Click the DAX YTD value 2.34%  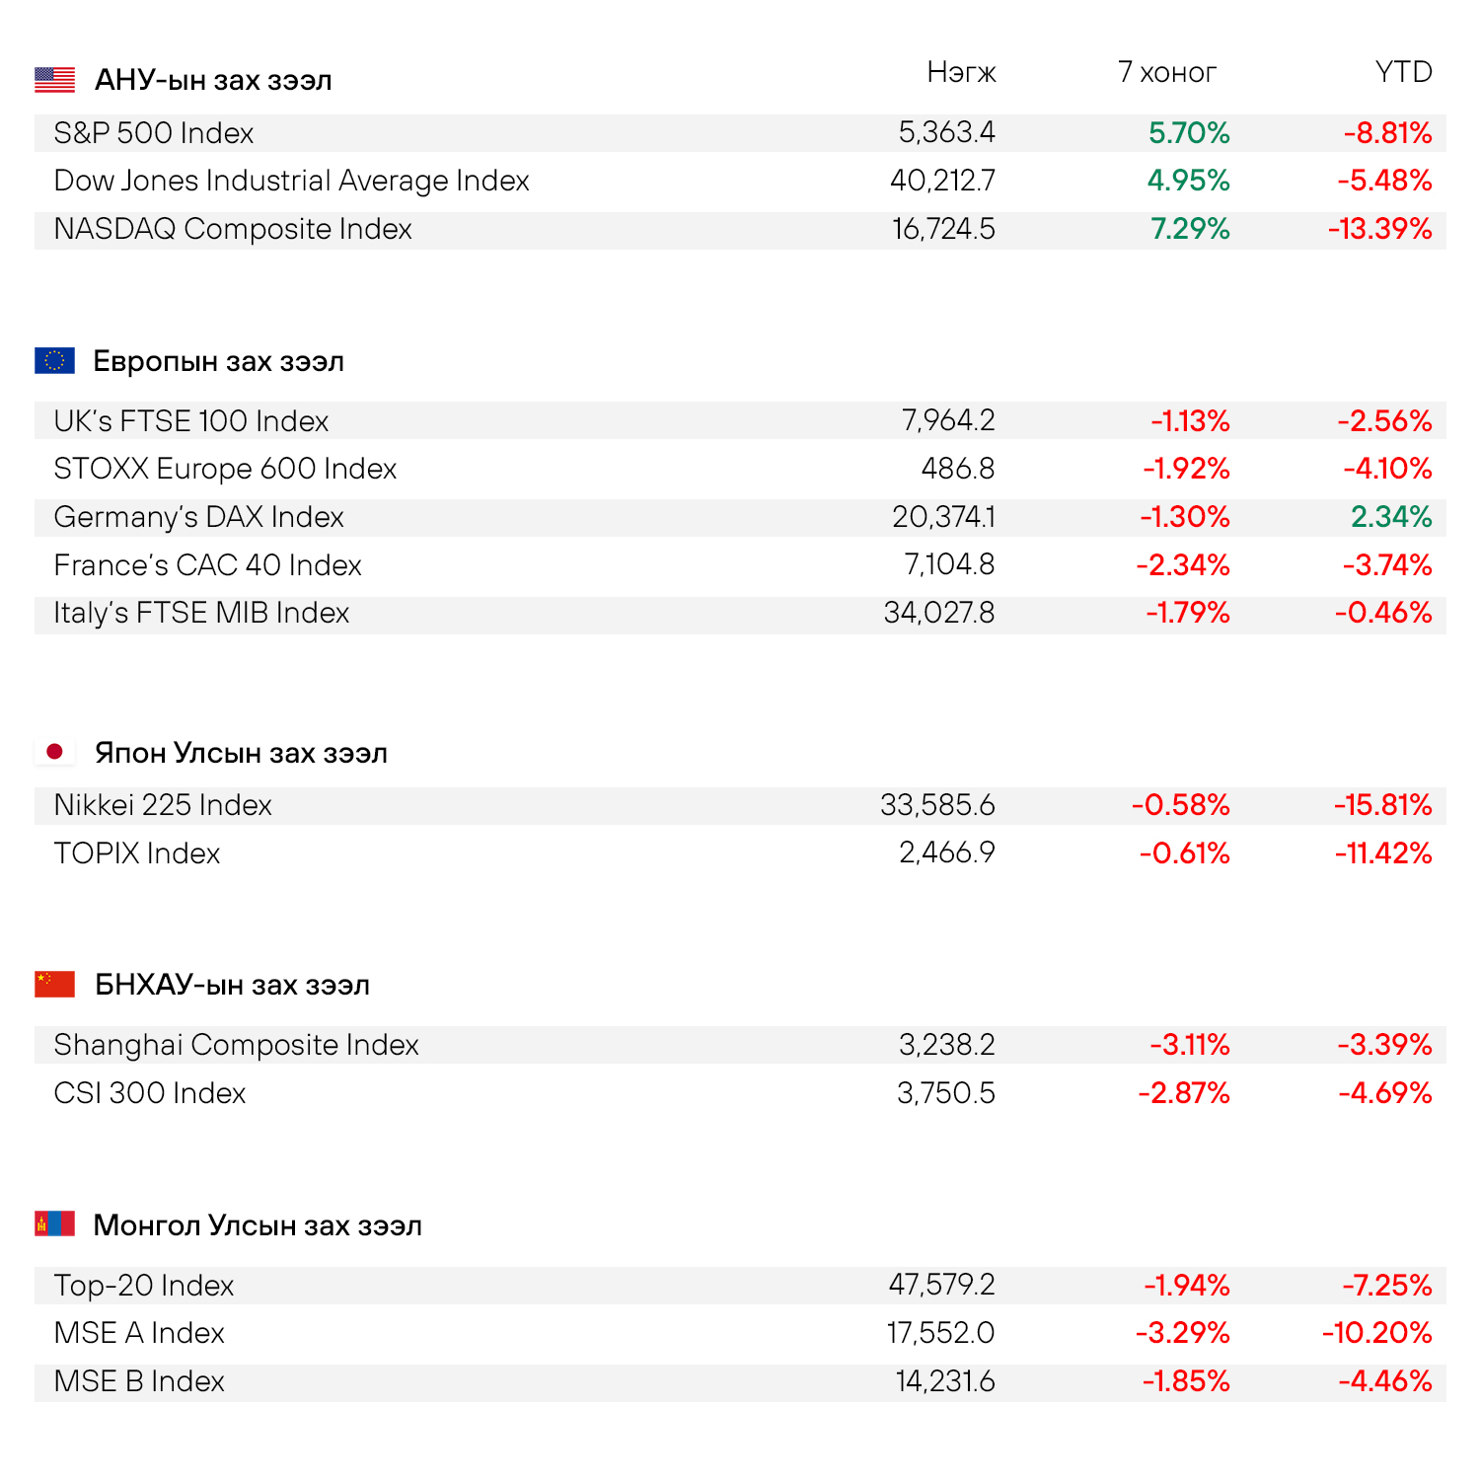(x=1391, y=517)
